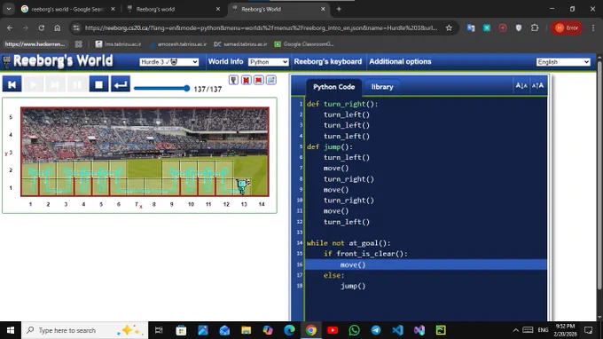The height and width of the screenshot is (339, 603).
Task: Open the tab search chevron
Action: [9, 9]
